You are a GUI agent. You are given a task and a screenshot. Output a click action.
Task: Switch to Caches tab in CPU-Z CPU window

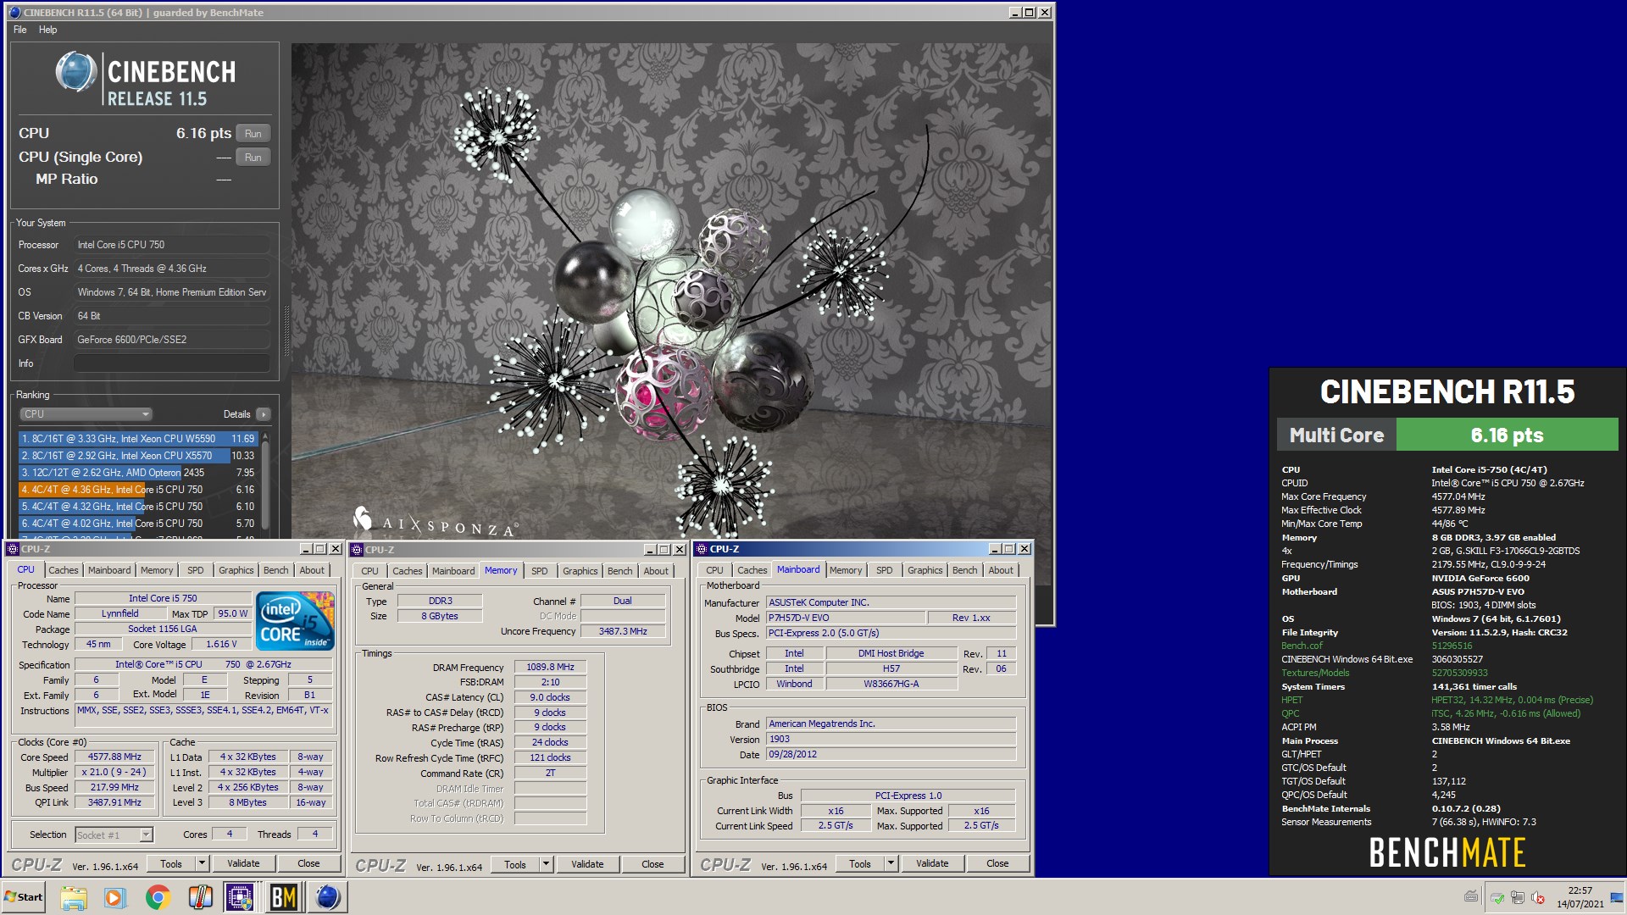(x=64, y=570)
